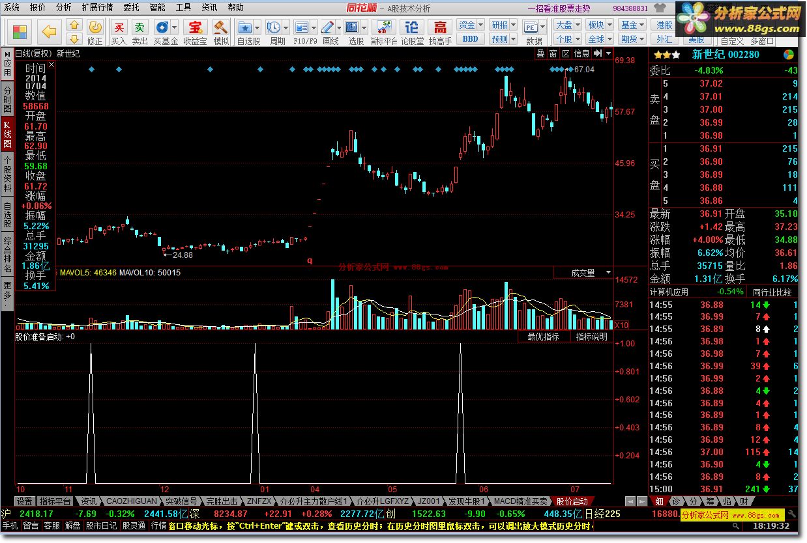Select the 分时图 sidebar tab
The image size is (807, 543).
(x=7, y=98)
